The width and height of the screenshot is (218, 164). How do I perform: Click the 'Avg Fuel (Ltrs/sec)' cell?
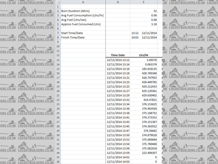(x=83, y=20)
